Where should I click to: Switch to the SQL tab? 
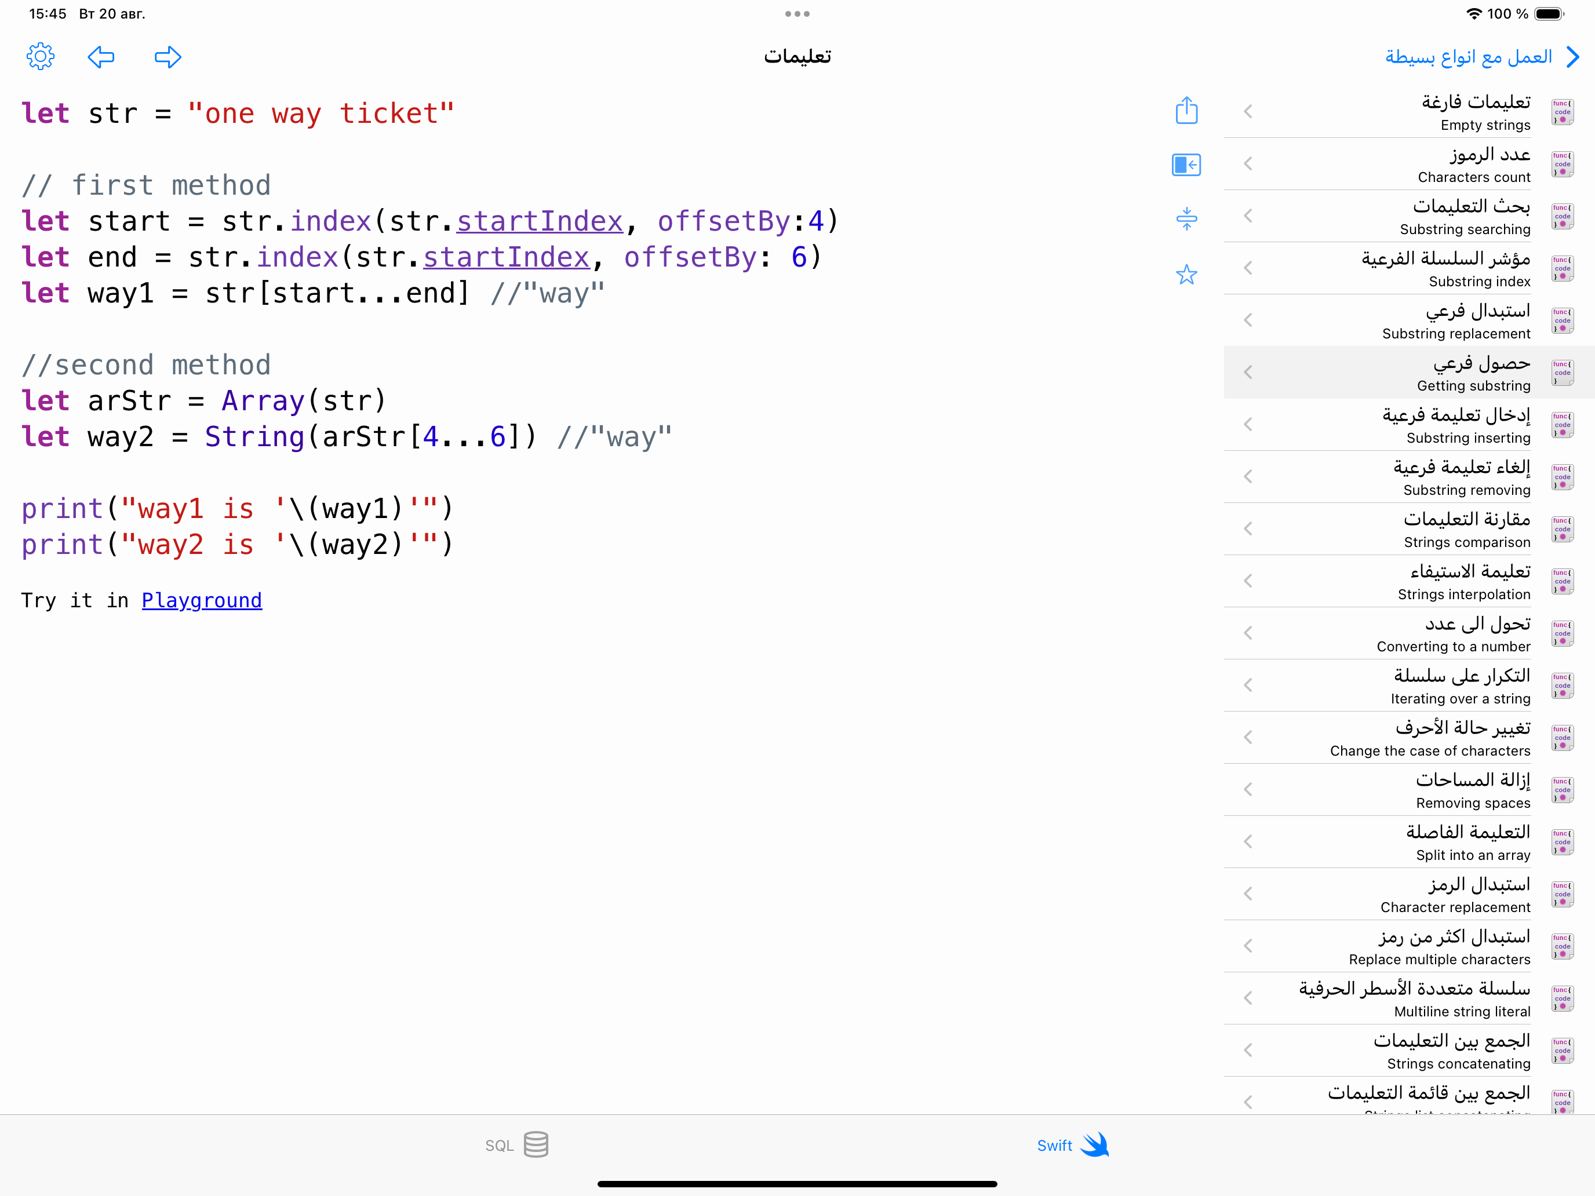(516, 1145)
